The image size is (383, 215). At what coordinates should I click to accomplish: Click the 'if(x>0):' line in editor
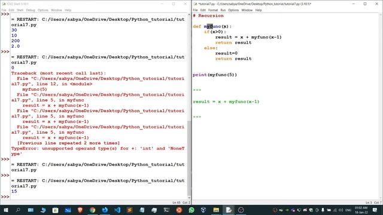215,32
